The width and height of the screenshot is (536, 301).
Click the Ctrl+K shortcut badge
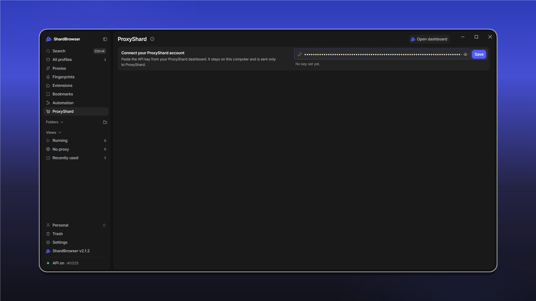pos(99,51)
